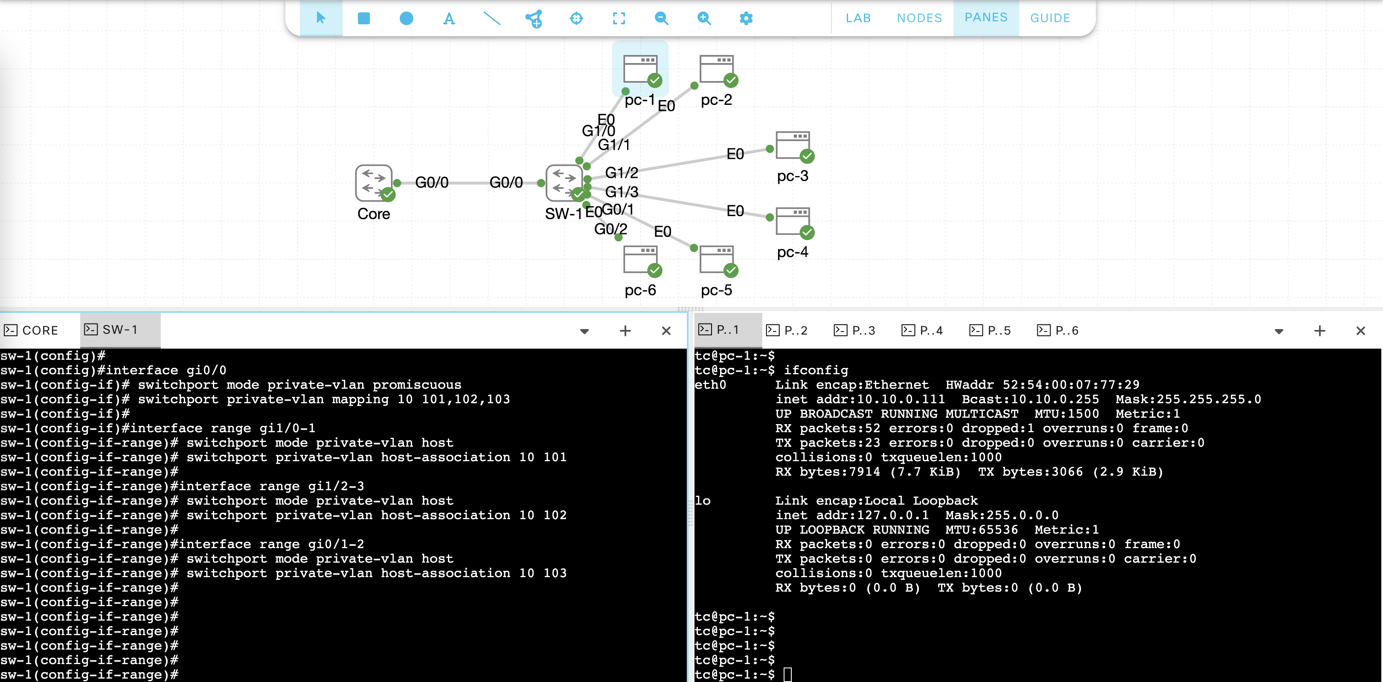Viewport: 1383px width, 682px height.
Task: Open the P..3 console tab
Action: 855,330
